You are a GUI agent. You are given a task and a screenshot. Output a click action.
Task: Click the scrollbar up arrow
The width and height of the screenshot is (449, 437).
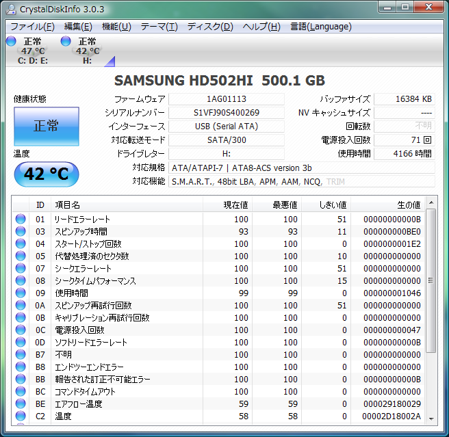[x=431, y=203]
